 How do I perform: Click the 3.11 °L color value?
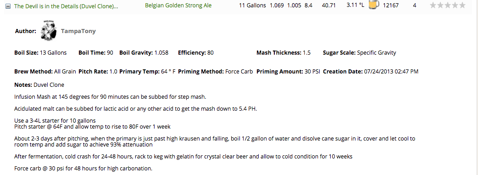tap(356, 6)
